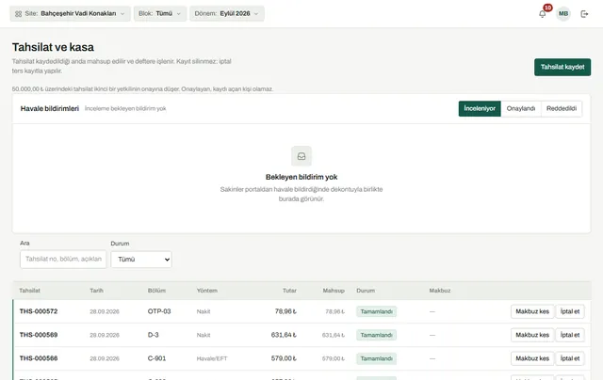603x380 pixels.
Task: Click the 579,00 ₺ amount in Tutar column
Action: tap(284, 358)
